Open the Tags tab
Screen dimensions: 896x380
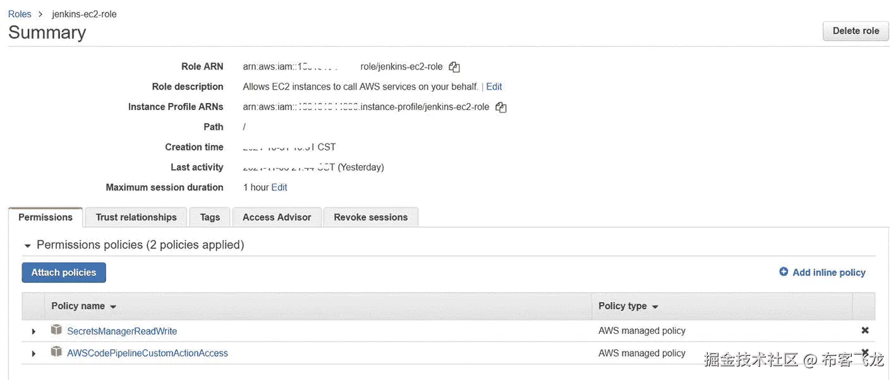(210, 217)
